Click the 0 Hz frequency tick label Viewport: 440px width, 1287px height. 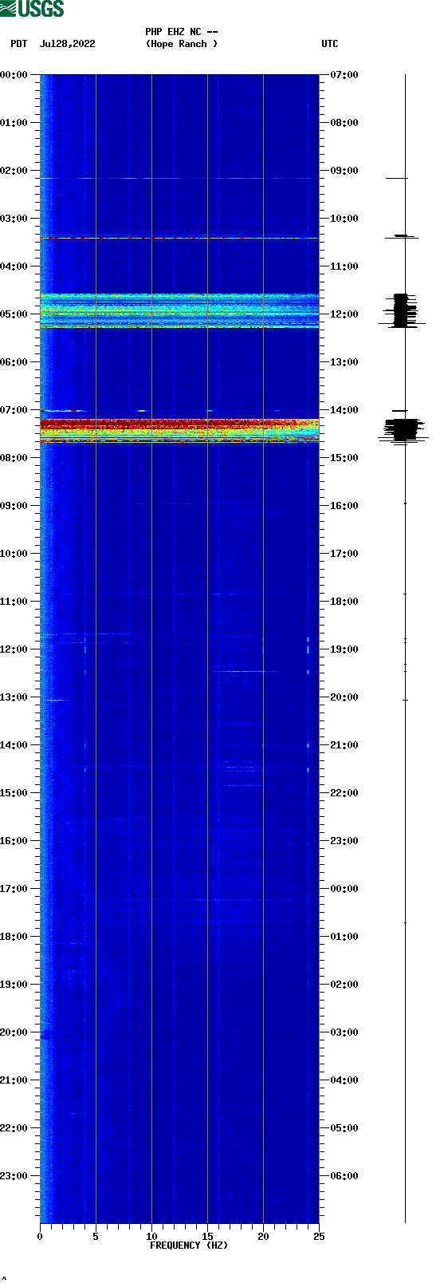click(x=40, y=1237)
